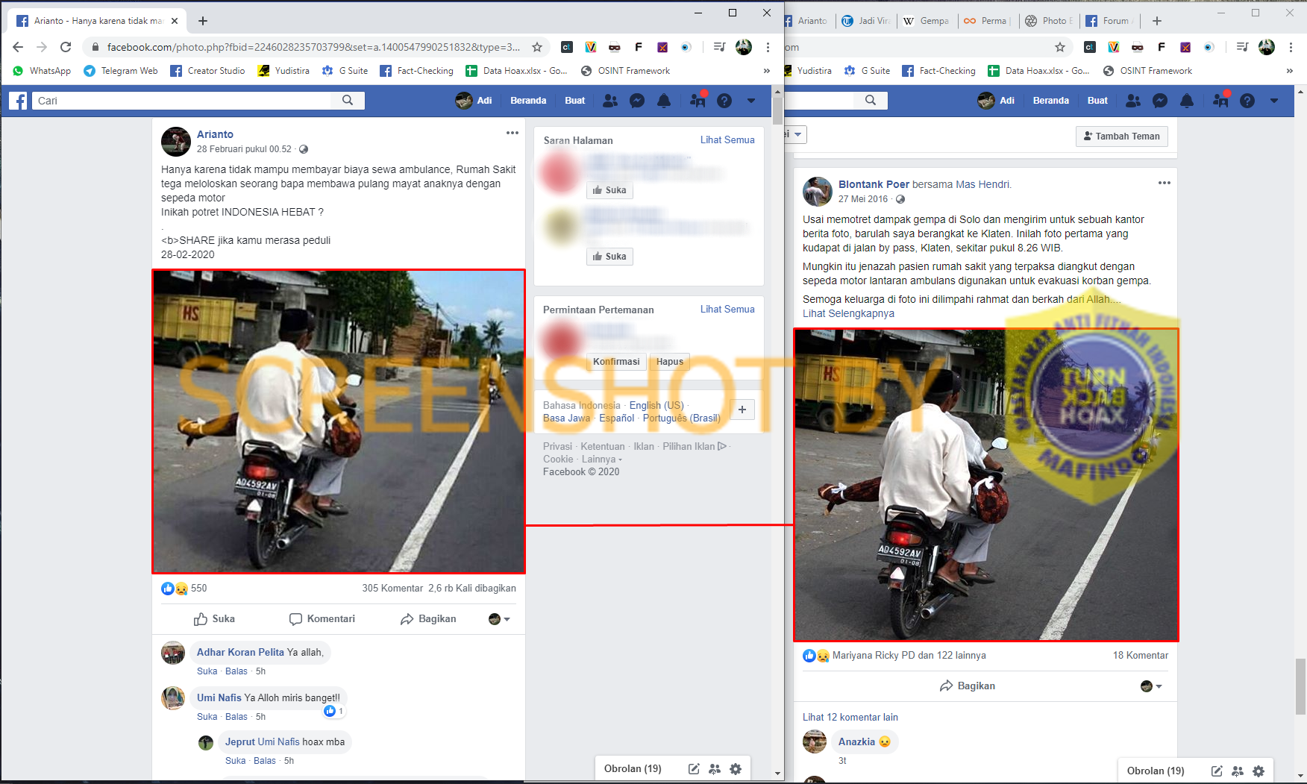Image resolution: width=1307 pixels, height=784 pixels.
Task: Switch to Arianto browser tab in left window
Action: [97, 21]
